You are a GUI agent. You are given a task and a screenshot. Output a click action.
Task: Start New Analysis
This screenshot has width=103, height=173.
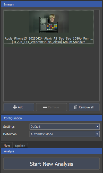click(51, 164)
